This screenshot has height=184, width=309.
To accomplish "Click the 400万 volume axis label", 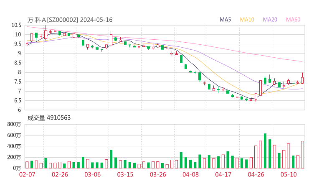I will [x=14, y=146].
